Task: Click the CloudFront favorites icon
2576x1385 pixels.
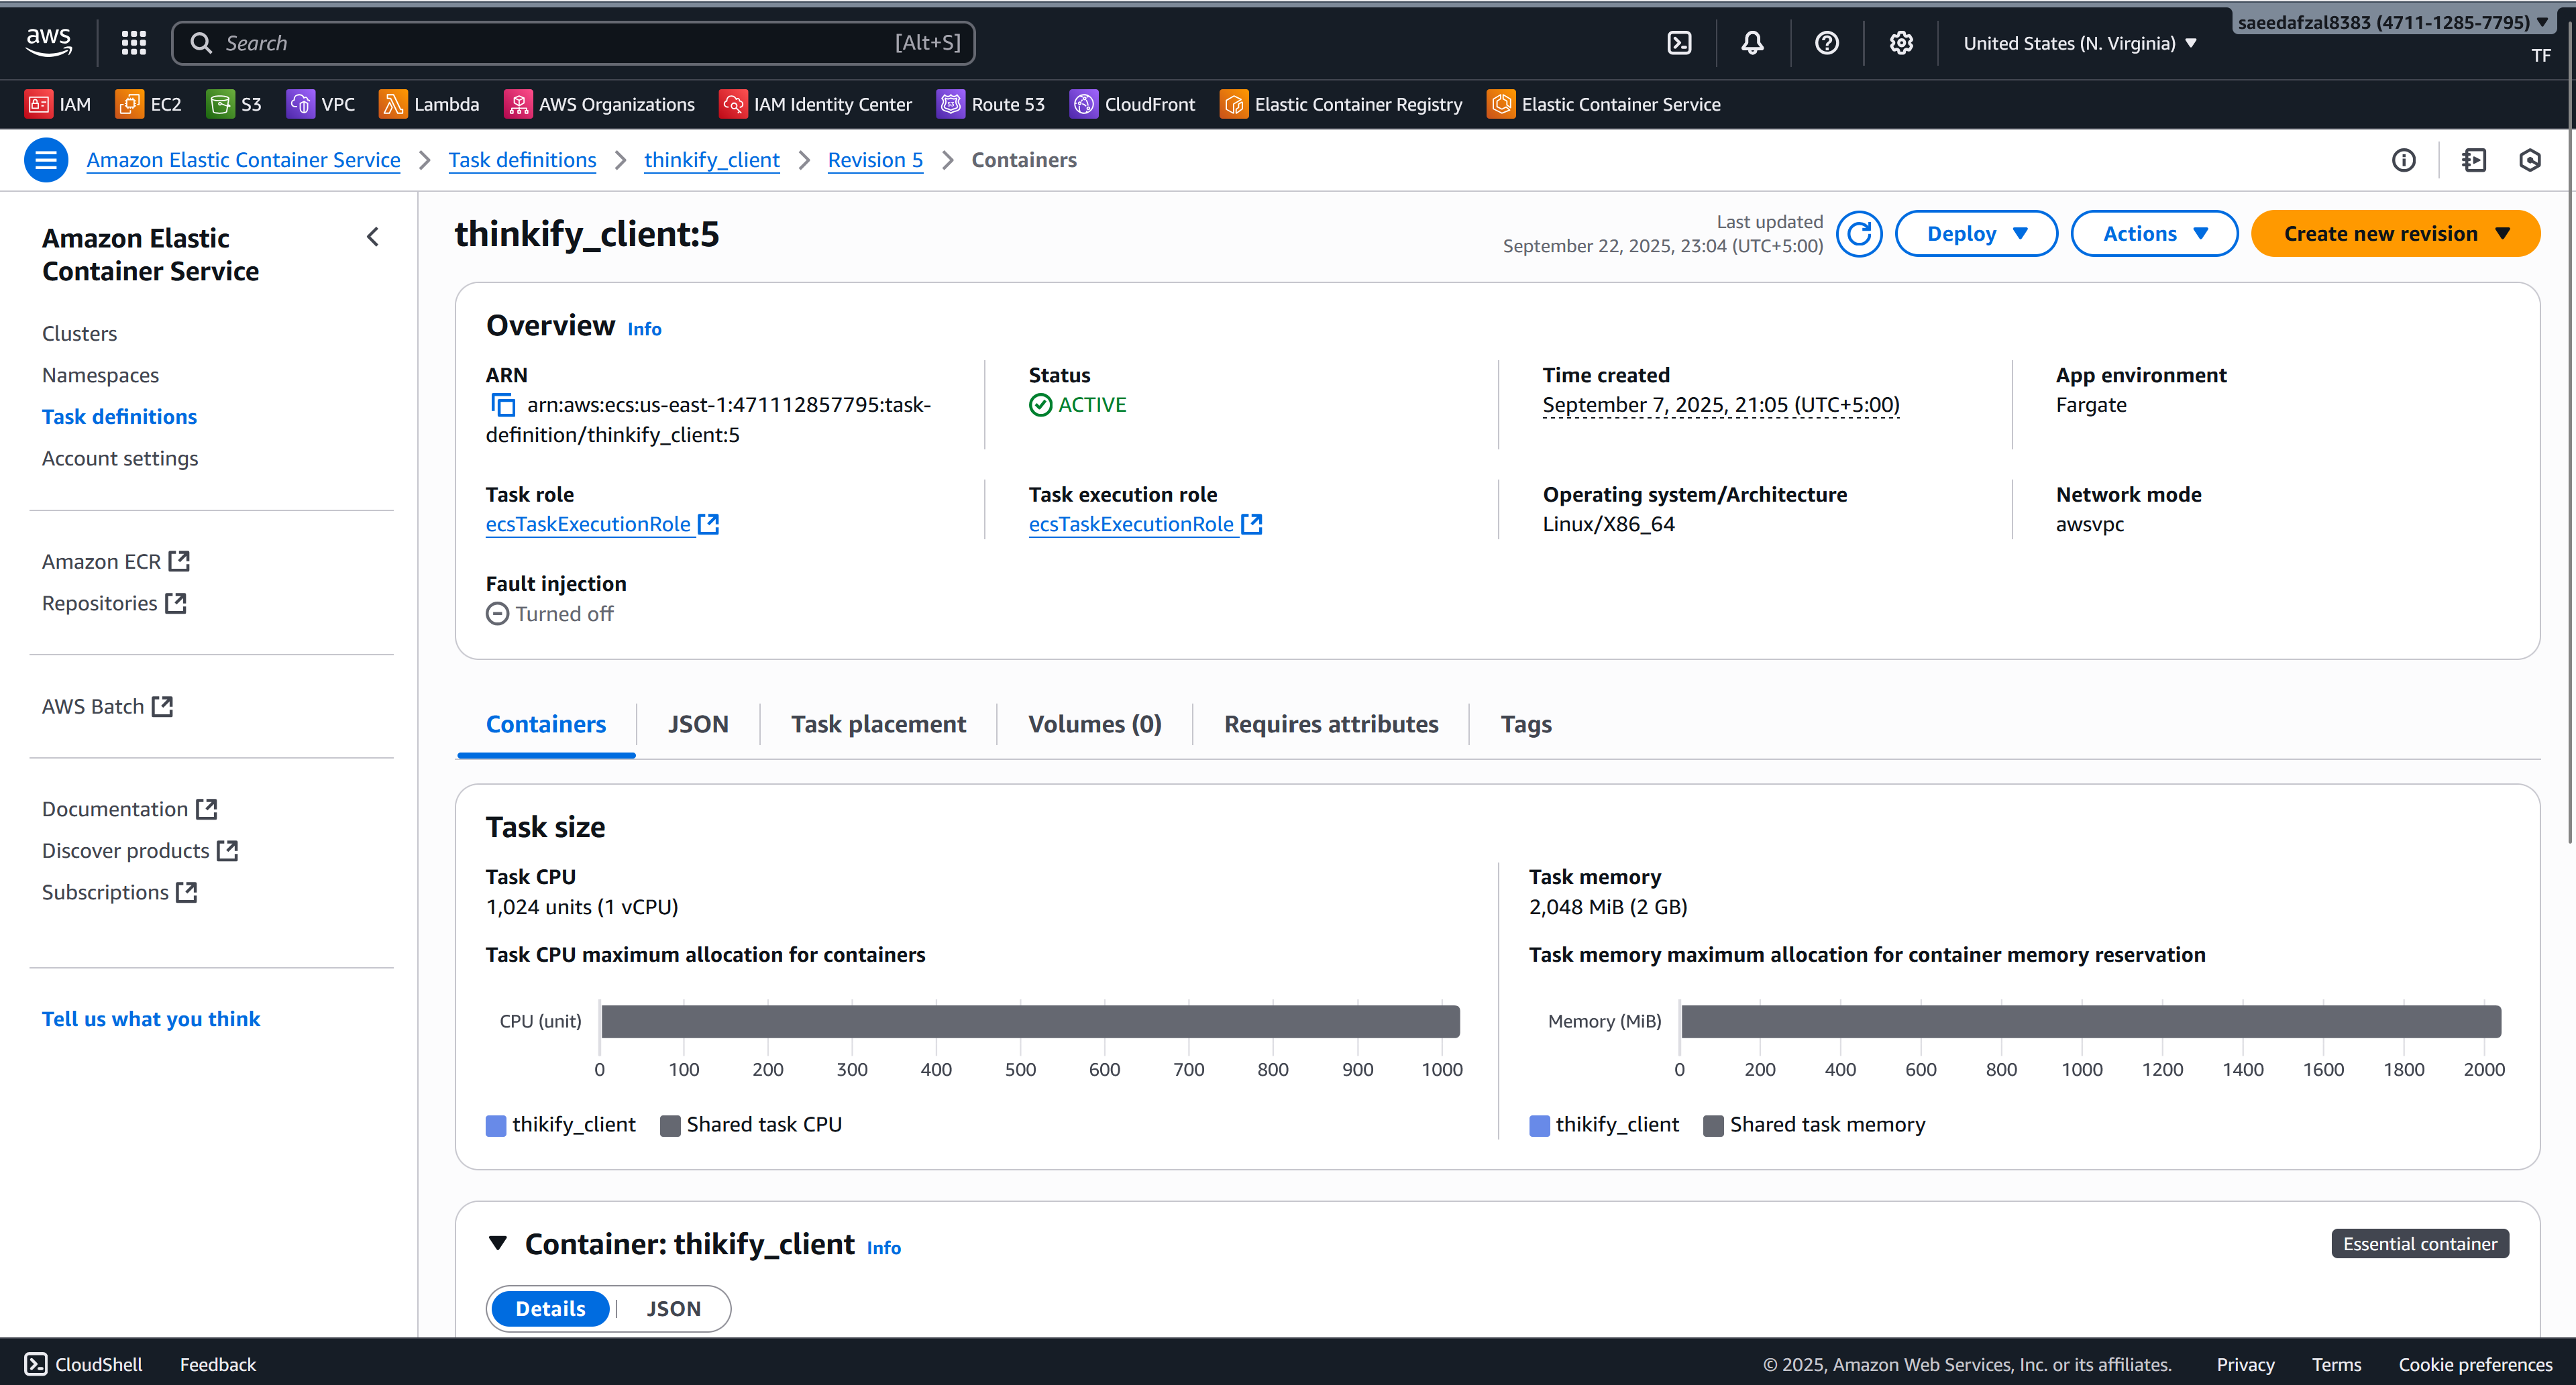Action: [1133, 104]
